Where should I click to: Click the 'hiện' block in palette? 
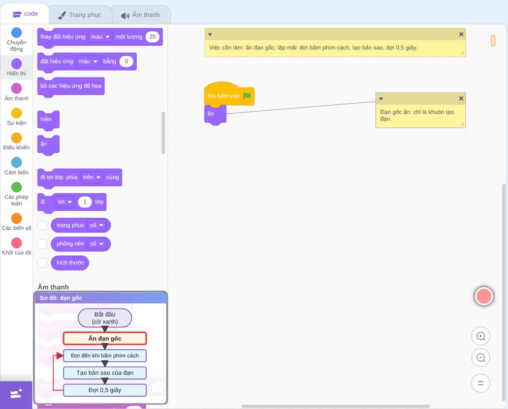point(48,120)
